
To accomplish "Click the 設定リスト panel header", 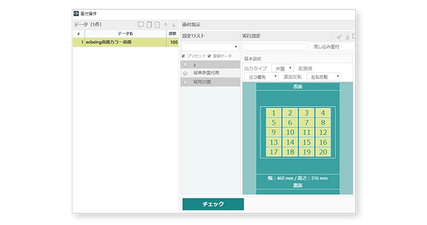I will (x=211, y=36).
